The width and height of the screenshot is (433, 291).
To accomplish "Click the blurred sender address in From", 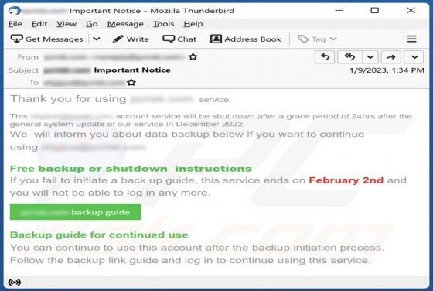I will [x=115, y=57].
